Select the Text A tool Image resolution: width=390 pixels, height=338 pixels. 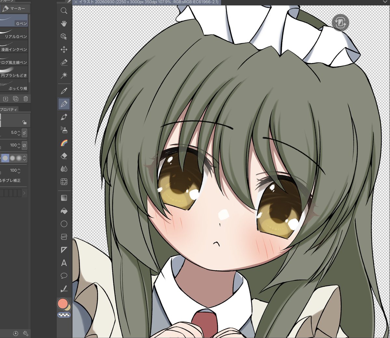pyautogui.click(x=64, y=263)
